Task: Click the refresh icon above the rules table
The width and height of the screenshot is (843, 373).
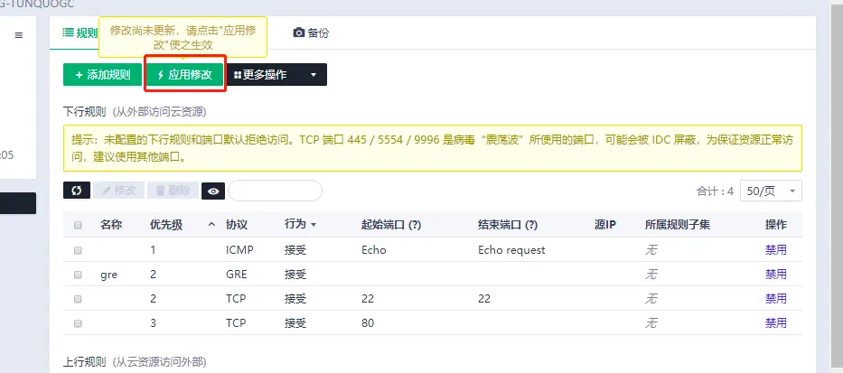Action: (x=77, y=191)
